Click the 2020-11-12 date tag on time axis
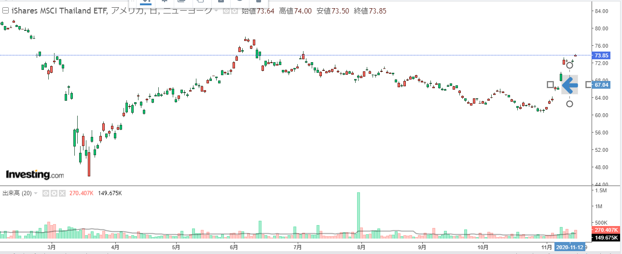 click(x=569, y=247)
